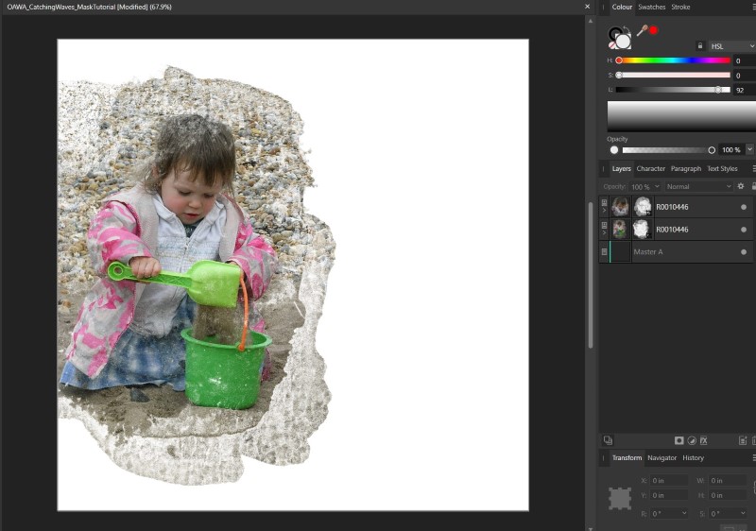Open Layer Effects fx icon

(x=703, y=440)
